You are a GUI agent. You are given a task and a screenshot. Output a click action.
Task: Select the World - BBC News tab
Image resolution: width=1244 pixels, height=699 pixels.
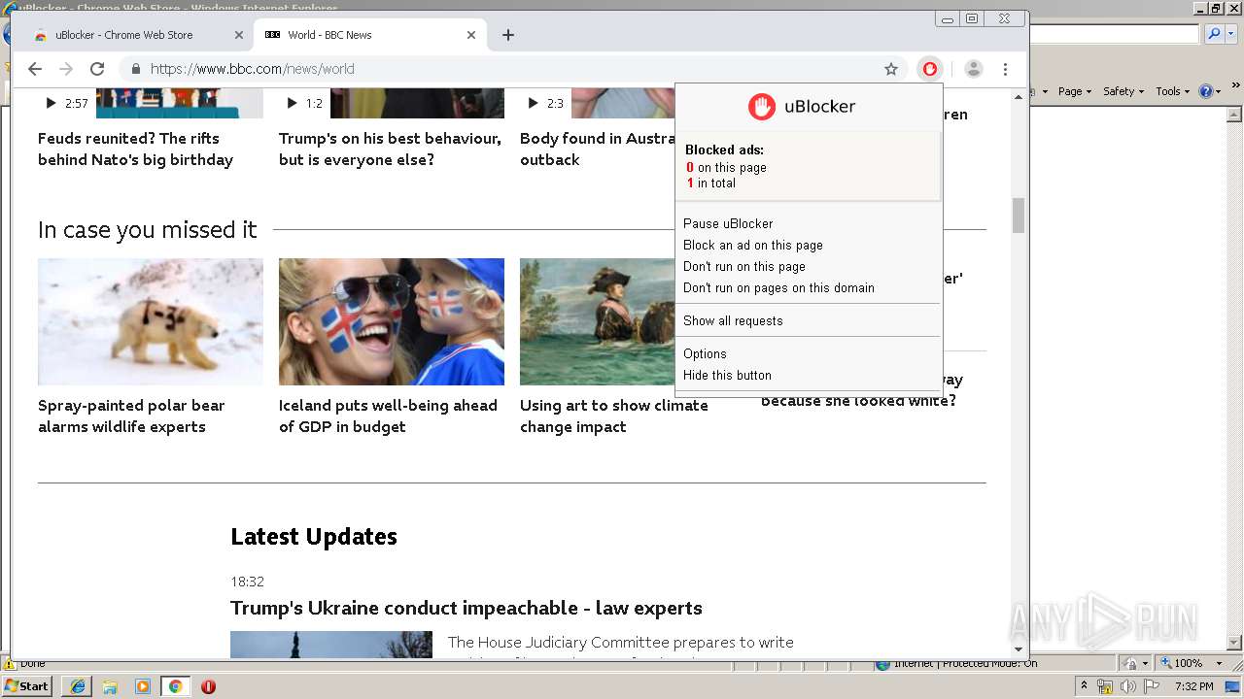click(x=369, y=35)
